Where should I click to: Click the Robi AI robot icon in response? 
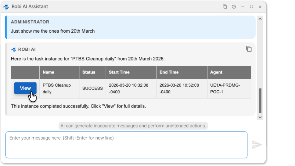tap(14, 49)
